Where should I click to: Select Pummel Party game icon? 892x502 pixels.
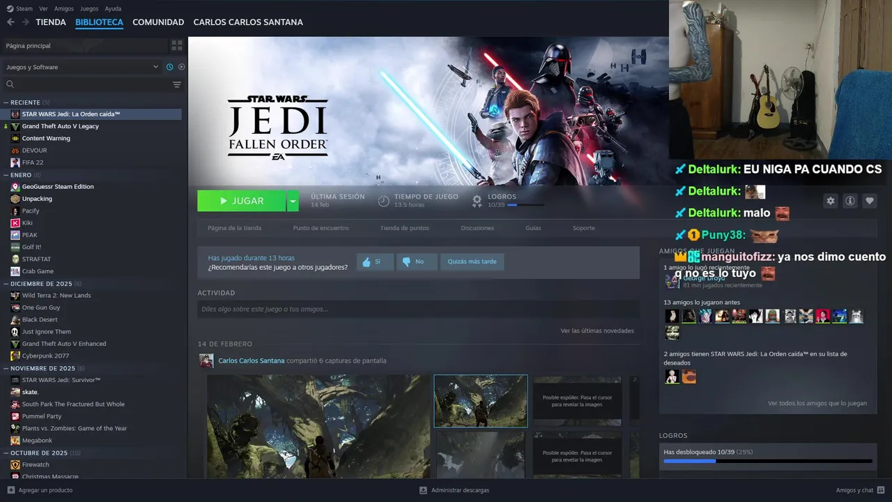pos(15,416)
